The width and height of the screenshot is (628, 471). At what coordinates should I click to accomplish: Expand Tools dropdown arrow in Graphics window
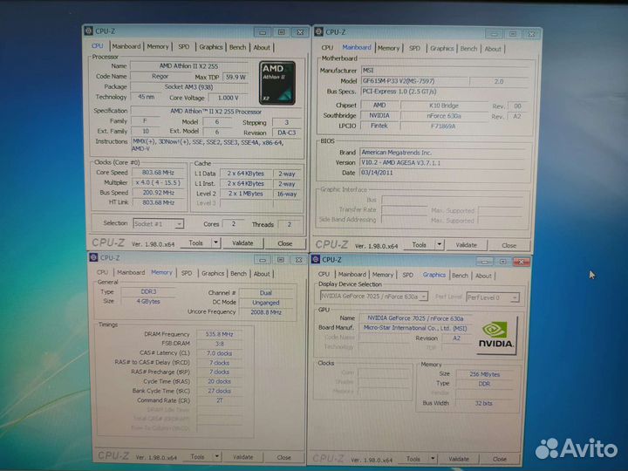[x=433, y=459]
